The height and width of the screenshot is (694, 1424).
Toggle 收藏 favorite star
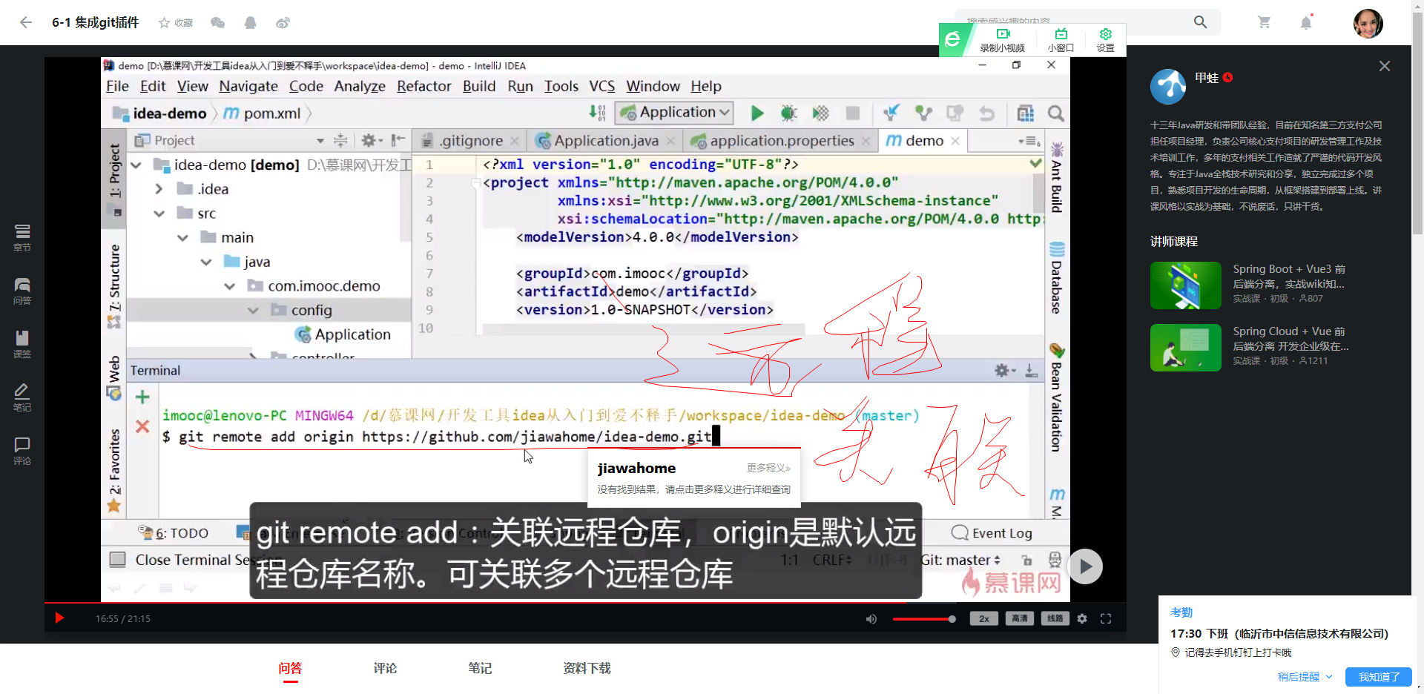(175, 23)
